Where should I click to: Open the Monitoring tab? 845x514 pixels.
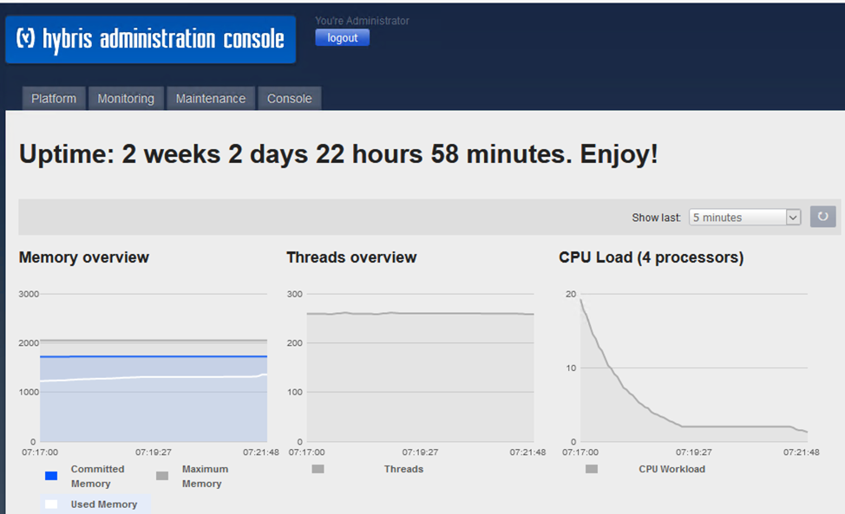click(x=126, y=99)
